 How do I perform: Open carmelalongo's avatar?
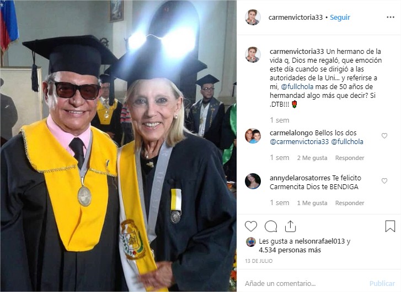(x=253, y=136)
